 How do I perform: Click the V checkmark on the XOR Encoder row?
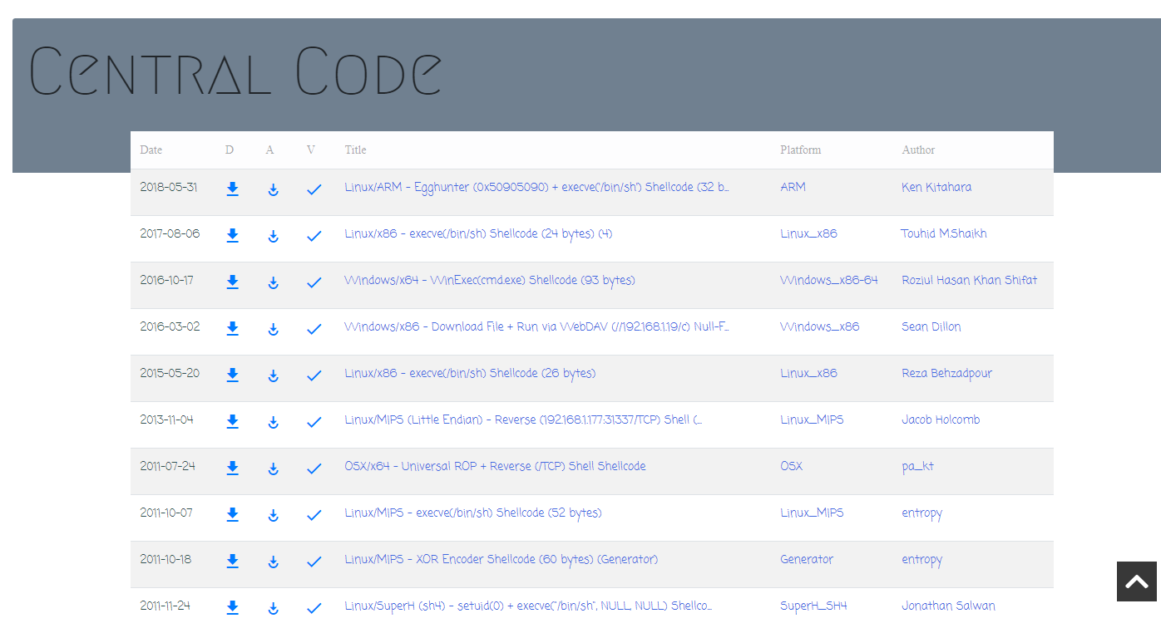tap(314, 561)
